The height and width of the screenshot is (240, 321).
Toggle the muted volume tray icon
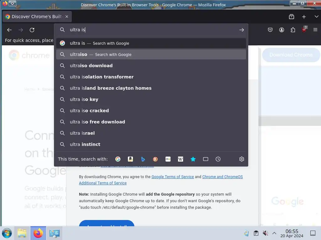[265, 233]
